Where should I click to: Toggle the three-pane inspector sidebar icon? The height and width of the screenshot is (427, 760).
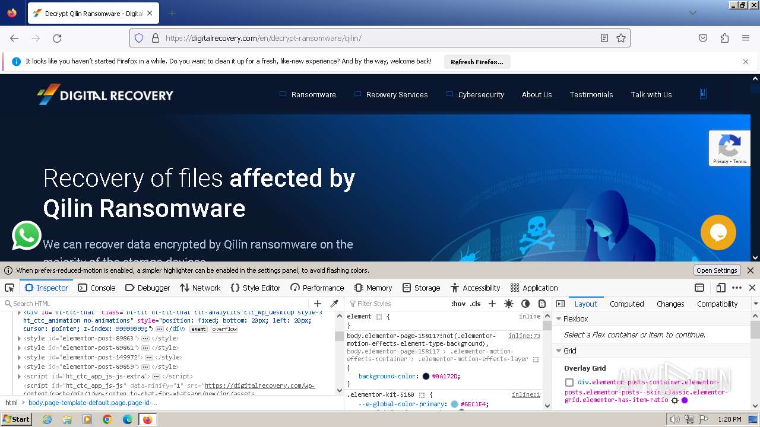(x=560, y=304)
